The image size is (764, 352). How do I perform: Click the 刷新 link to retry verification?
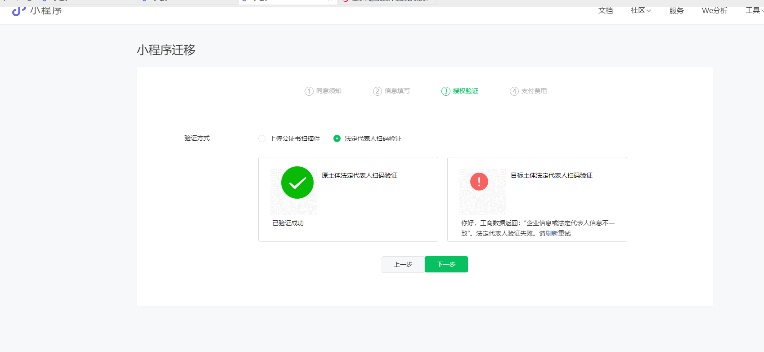point(552,233)
